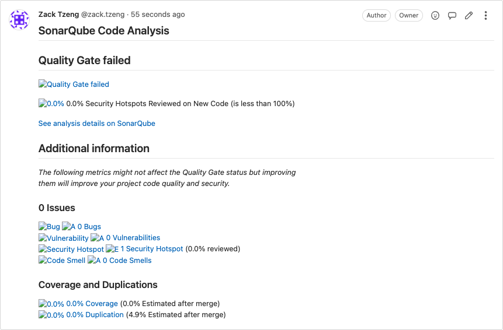Screen dimensions: 503x330
Task: Click the Vulnerability icon image link
Action: tap(63, 238)
